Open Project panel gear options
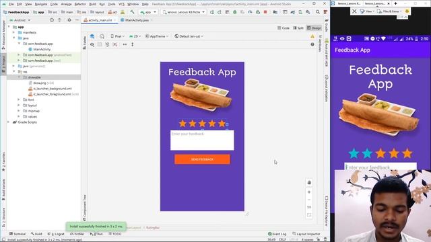The width and height of the screenshot is (431, 242). tap(69, 20)
